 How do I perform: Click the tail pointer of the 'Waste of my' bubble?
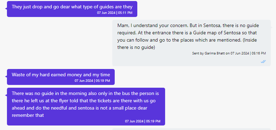6,77
